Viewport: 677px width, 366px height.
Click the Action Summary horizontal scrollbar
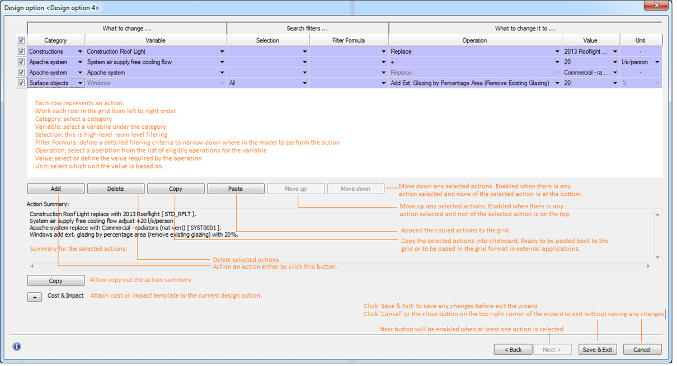pos(340,266)
